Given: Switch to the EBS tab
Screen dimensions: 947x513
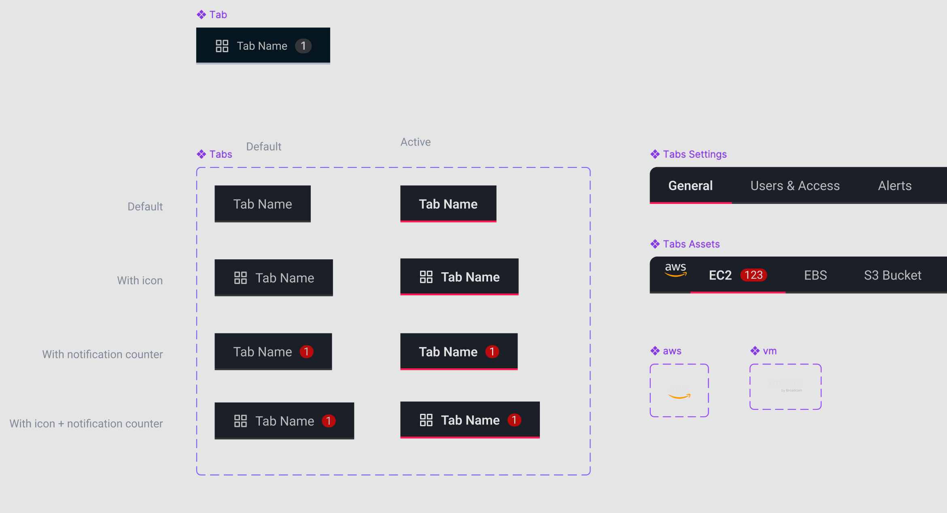Looking at the screenshot, I should [815, 275].
